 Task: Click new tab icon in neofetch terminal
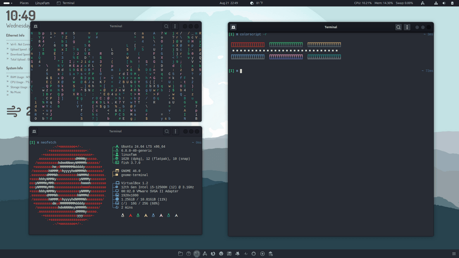click(x=34, y=131)
